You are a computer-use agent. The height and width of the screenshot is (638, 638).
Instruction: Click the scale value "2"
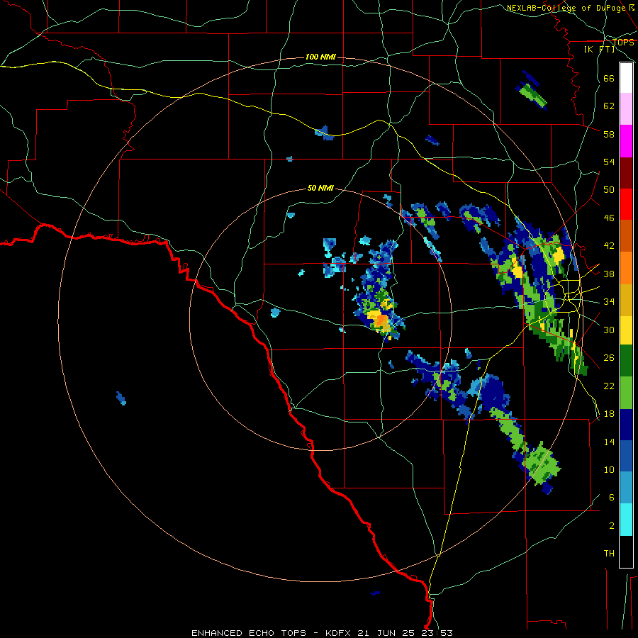click(x=612, y=526)
